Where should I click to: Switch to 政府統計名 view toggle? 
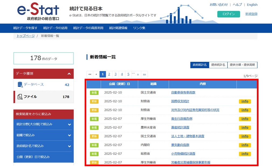coord(199,65)
